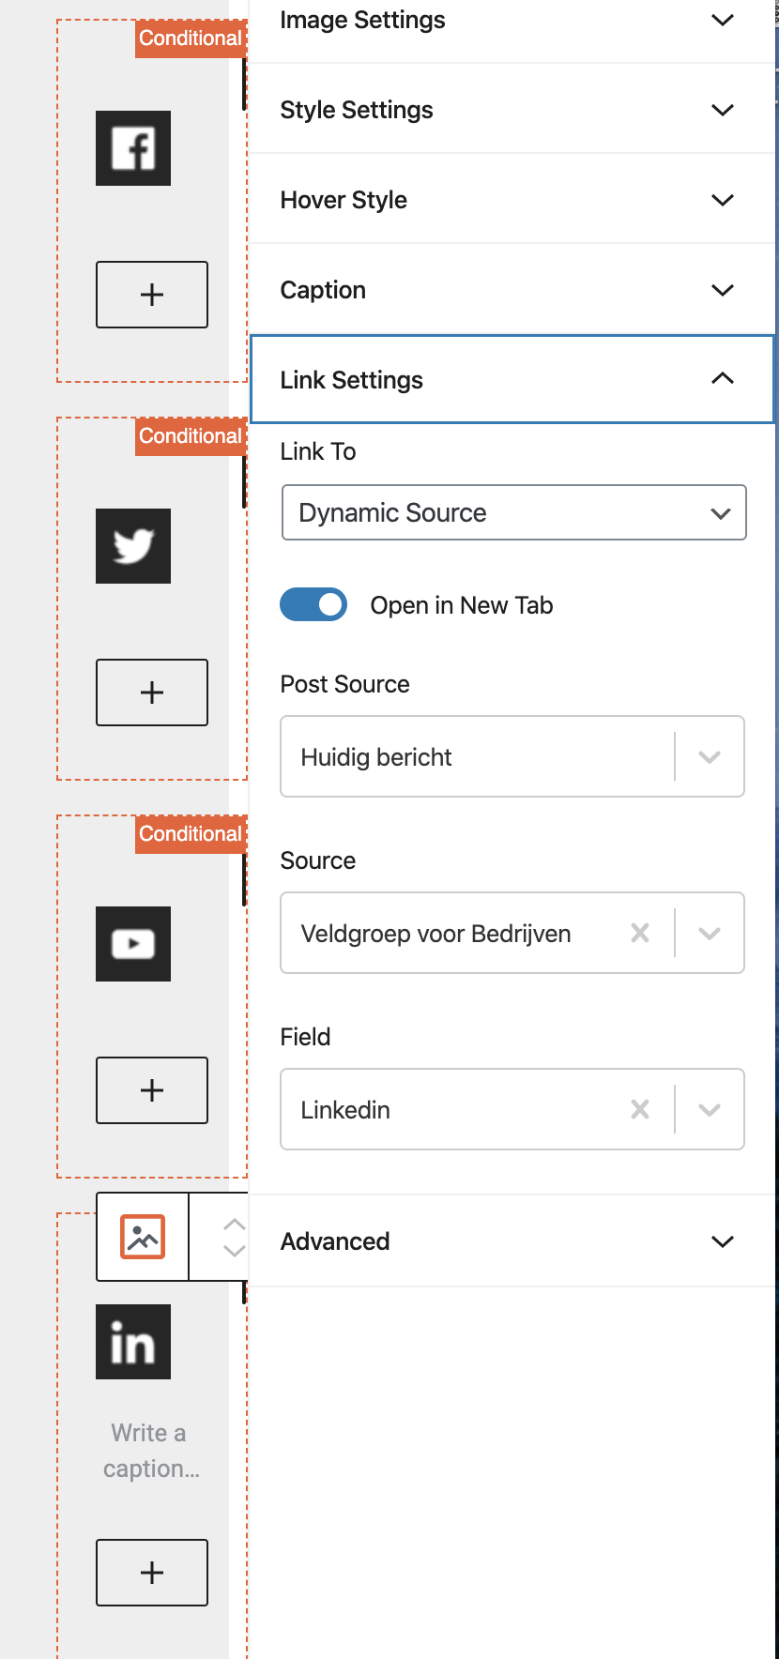
Task: Open the Link To dropdown
Action: (513, 512)
